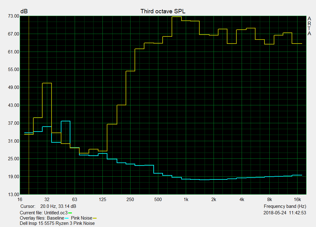The width and height of the screenshot is (316, 227).
Task: Select the 49.00 y-axis value
Action: [x=14, y=87]
